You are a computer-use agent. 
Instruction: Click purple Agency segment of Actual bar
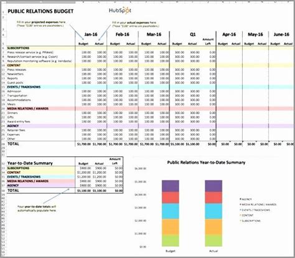point(213,186)
